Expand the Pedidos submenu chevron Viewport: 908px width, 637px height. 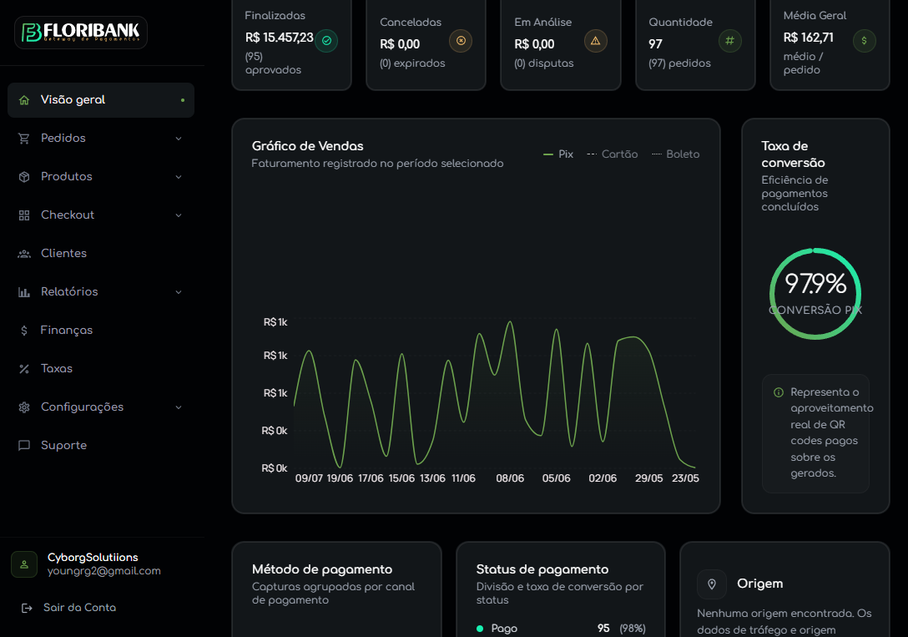pos(179,139)
